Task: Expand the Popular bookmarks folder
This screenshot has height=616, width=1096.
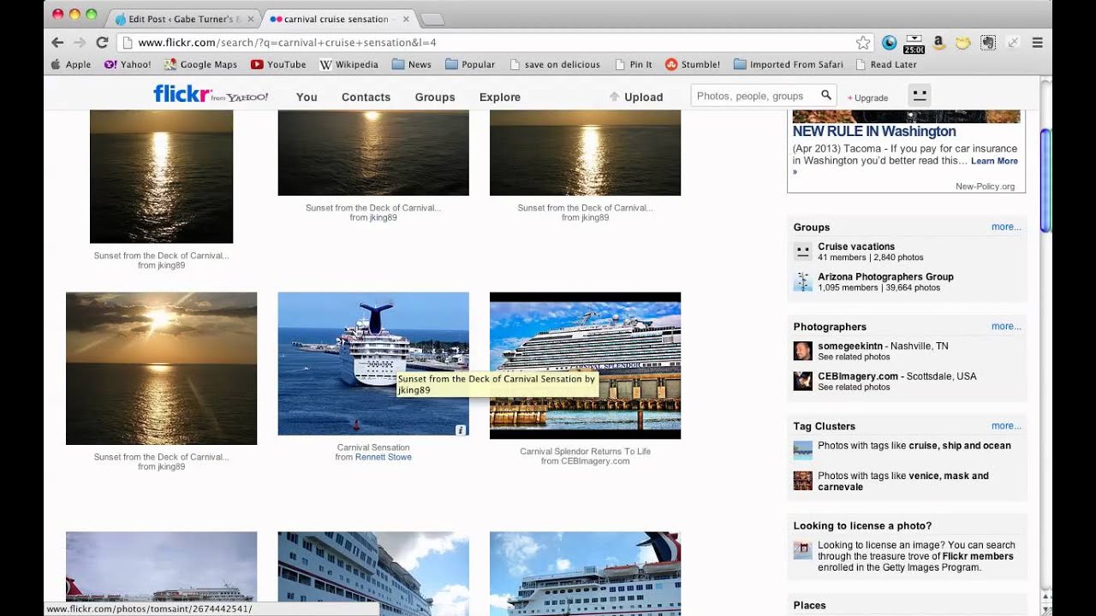Action: 470,64
